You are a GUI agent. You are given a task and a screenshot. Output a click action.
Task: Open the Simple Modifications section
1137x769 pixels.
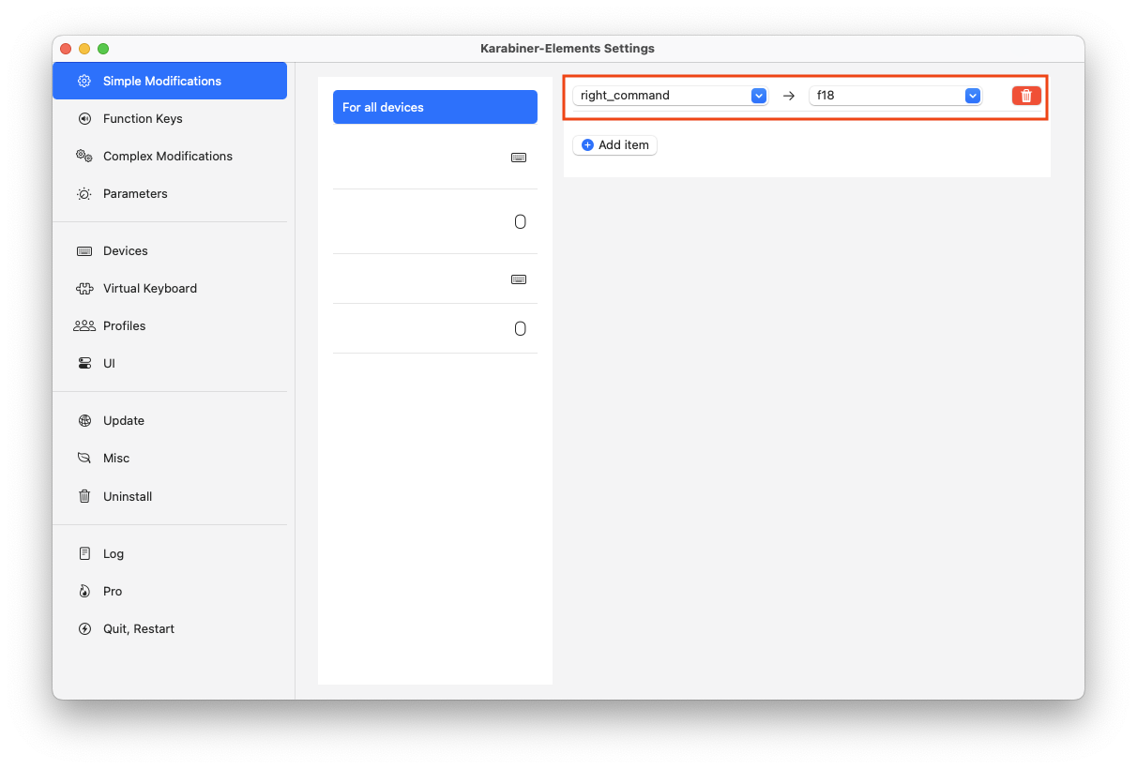tap(170, 81)
